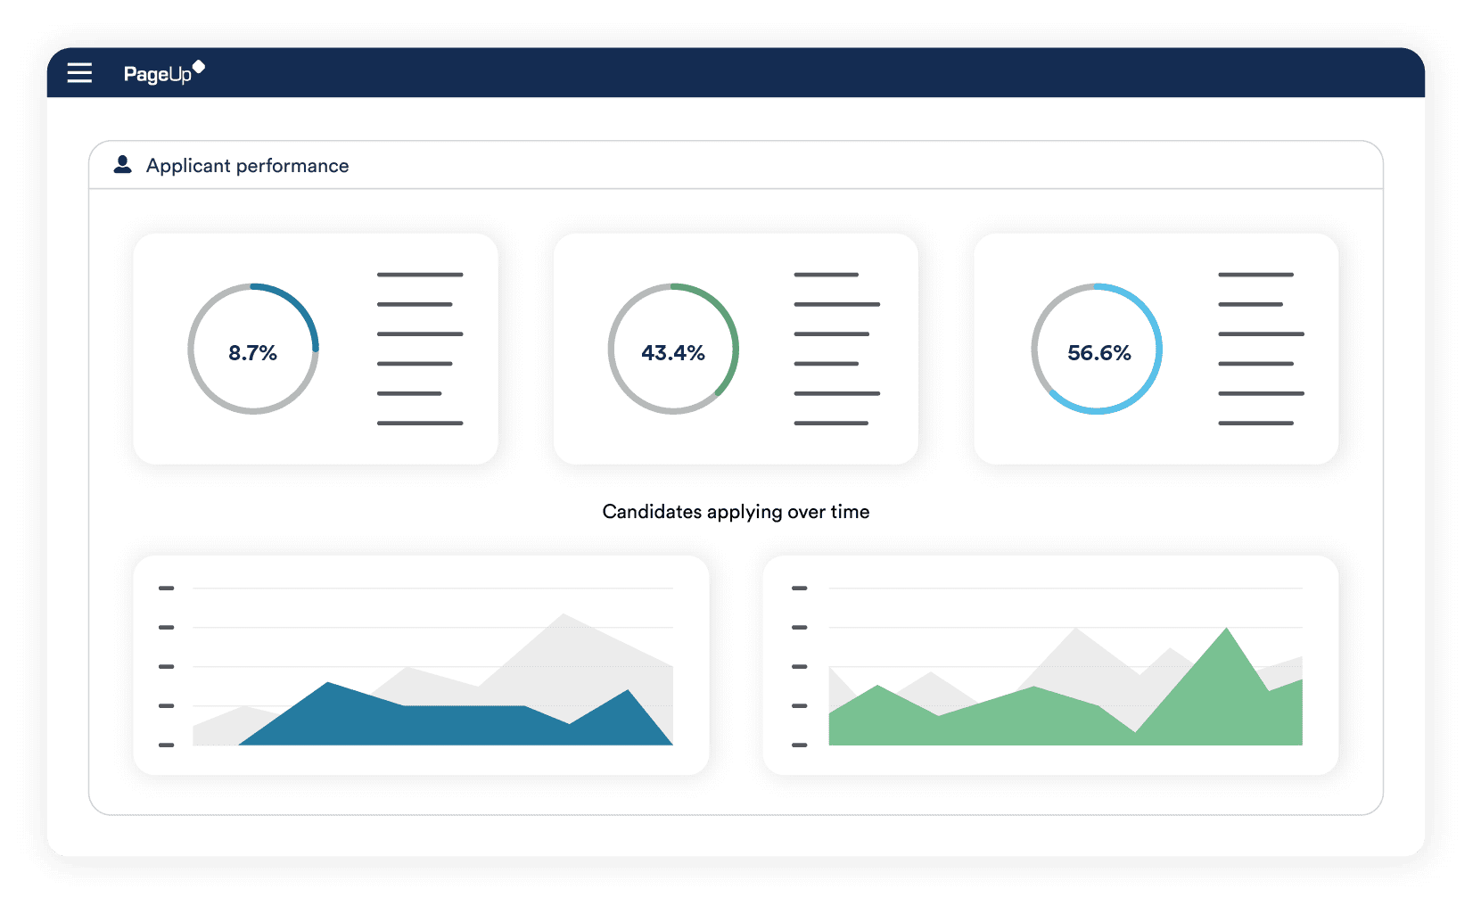
Task: Open the hamburger navigation menu
Action: 79,73
